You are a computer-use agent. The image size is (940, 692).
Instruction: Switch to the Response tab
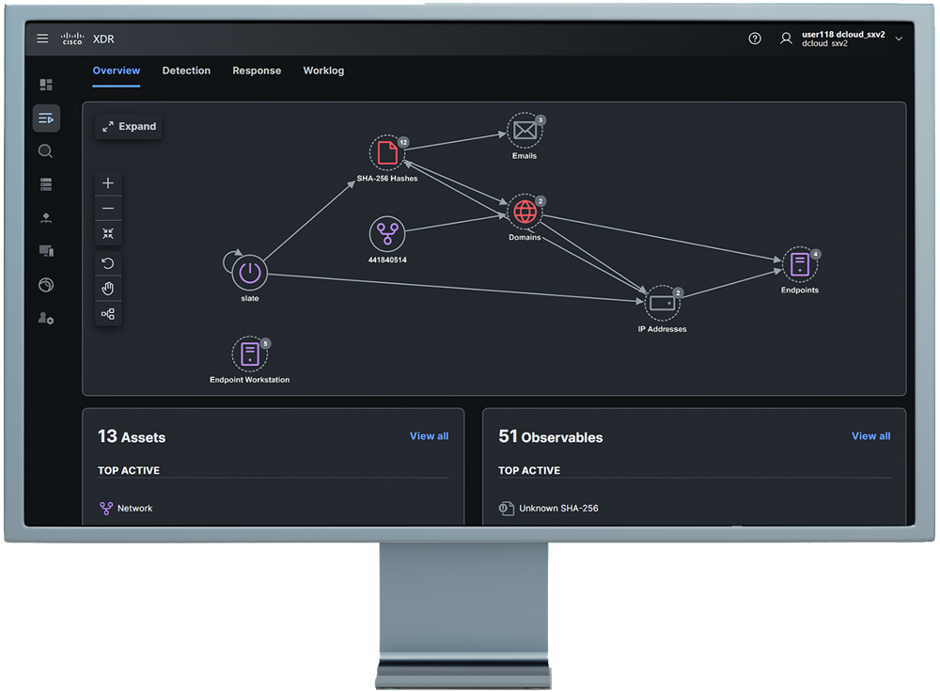[x=257, y=71]
